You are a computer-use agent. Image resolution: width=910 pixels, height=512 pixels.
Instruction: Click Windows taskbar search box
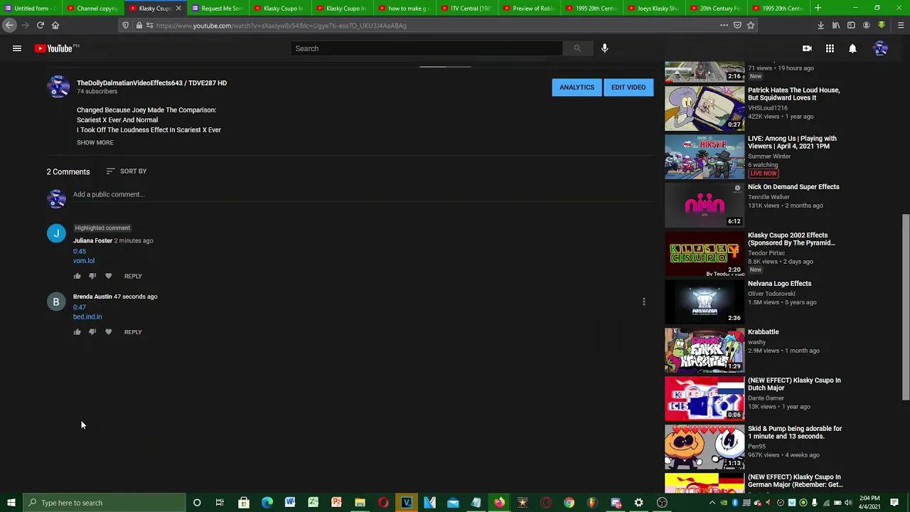[104, 503]
